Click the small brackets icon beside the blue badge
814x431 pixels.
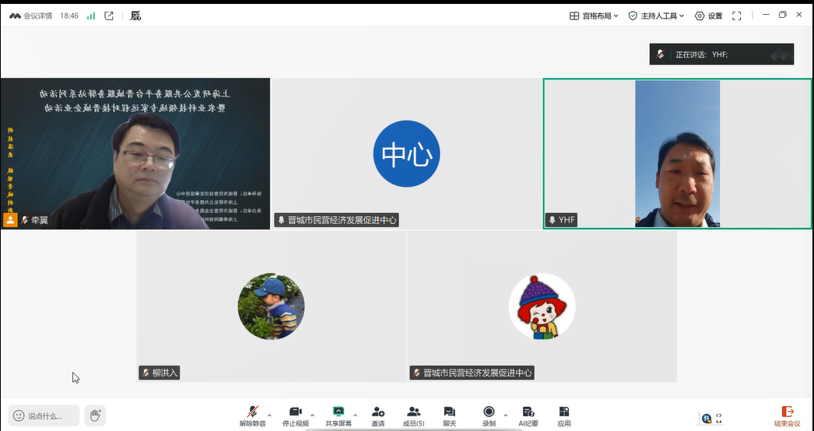[x=719, y=418]
